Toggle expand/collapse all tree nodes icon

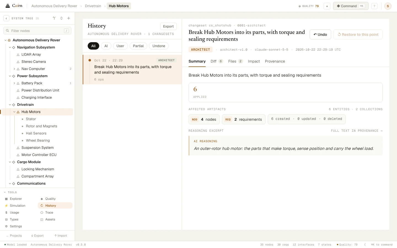click(61, 18)
